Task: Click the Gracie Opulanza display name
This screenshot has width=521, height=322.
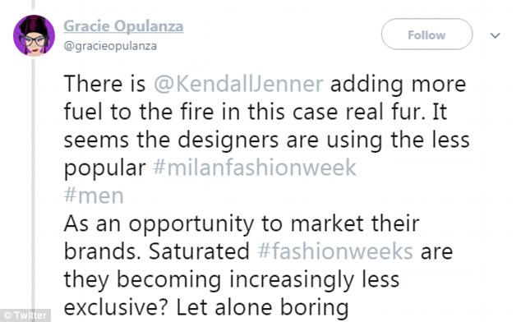Action: pyautogui.click(x=123, y=26)
